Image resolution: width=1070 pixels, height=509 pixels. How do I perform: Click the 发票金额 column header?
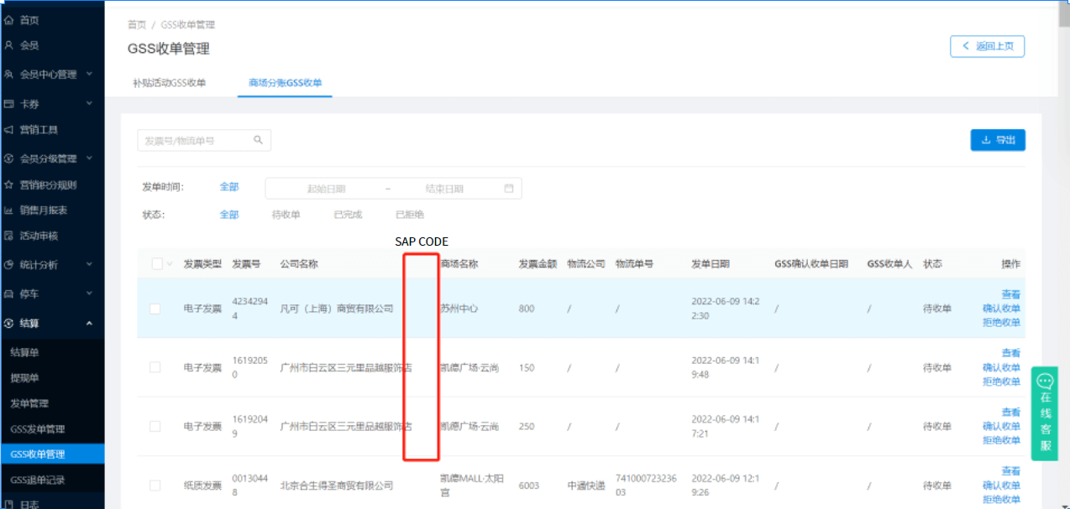point(538,264)
